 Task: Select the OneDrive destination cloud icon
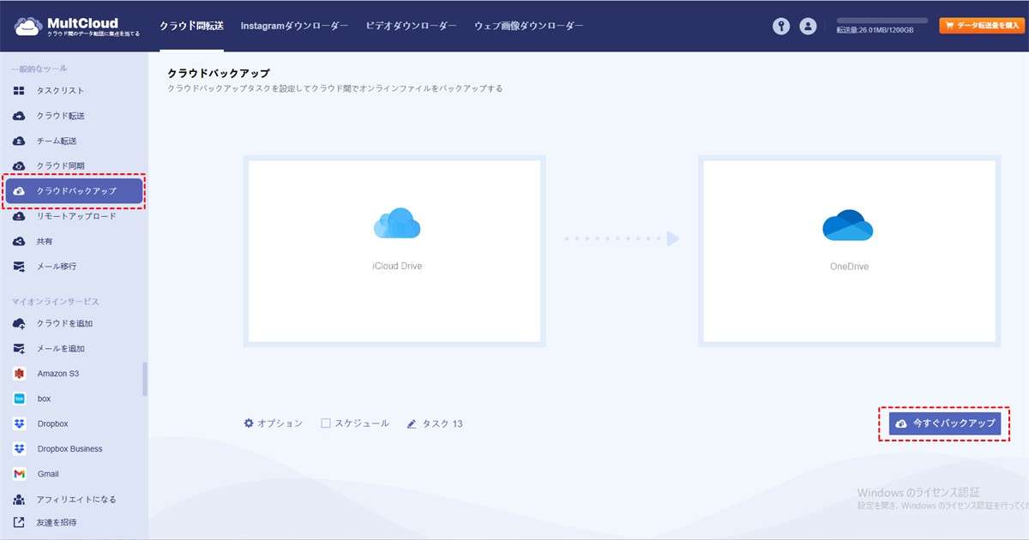[x=848, y=225]
